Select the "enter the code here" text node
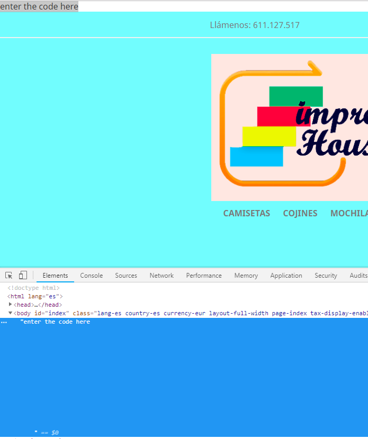 [x=55, y=322]
